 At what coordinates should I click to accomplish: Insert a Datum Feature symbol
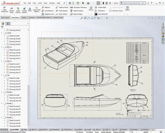77,11
